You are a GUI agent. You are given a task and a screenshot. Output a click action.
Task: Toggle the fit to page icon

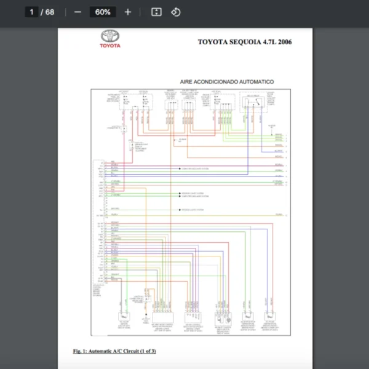pyautogui.click(x=156, y=12)
